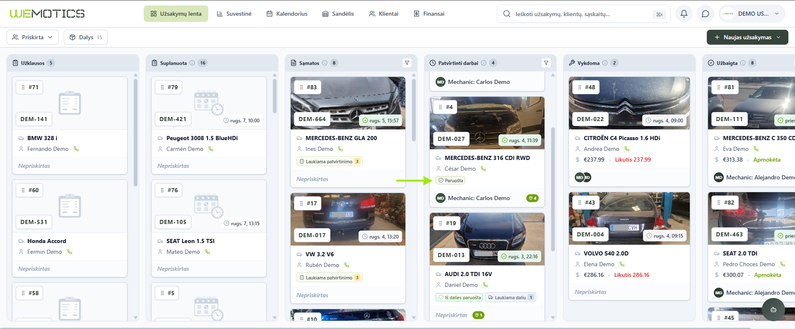Viewport: 795px width, 329px height.
Task: Call Andrea Demo via phone icon
Action: pyautogui.click(x=627, y=149)
